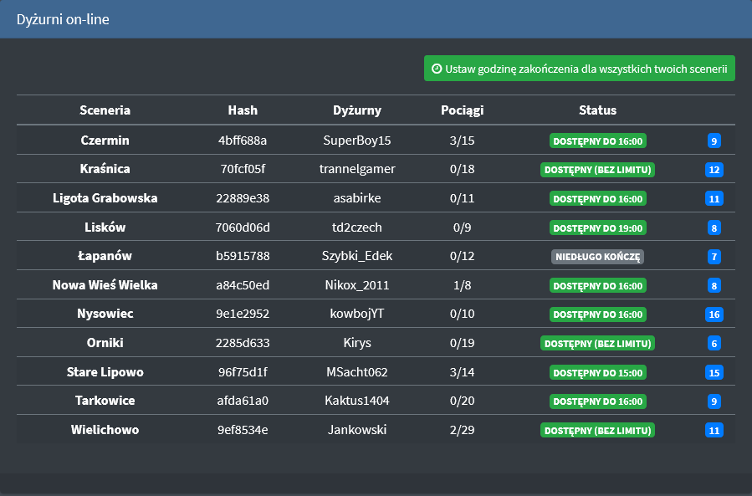Click the dispatcher name SuperBoy15
The width and height of the screenshot is (752, 496).
pos(357,141)
